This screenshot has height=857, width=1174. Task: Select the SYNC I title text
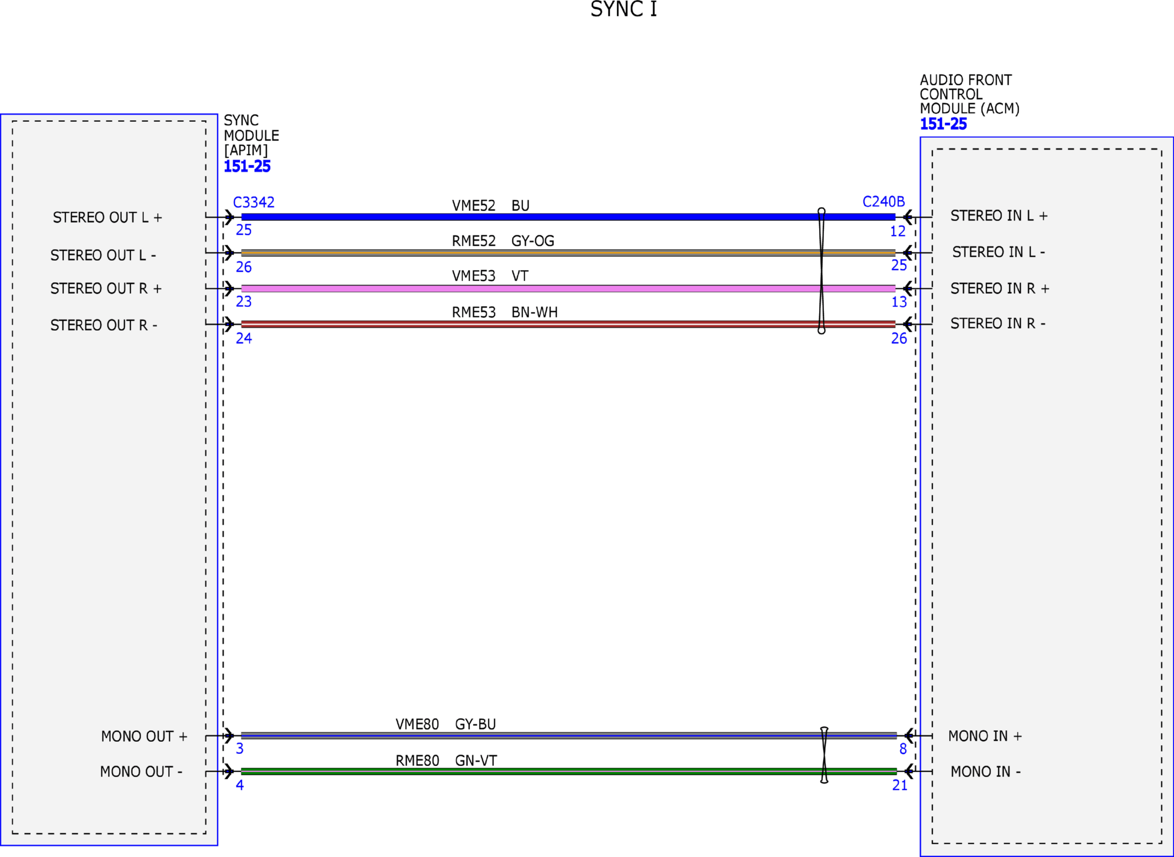[623, 9]
